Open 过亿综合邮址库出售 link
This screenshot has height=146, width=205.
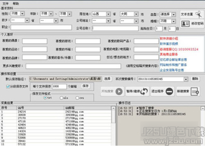point(173,60)
